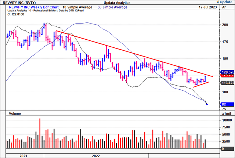Viewport: 235px width, 158px height.
Task: Click the 175 price axis label
Action: point(225,42)
